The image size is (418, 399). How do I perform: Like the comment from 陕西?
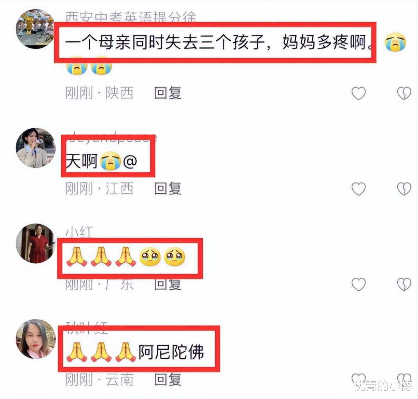[x=359, y=93]
